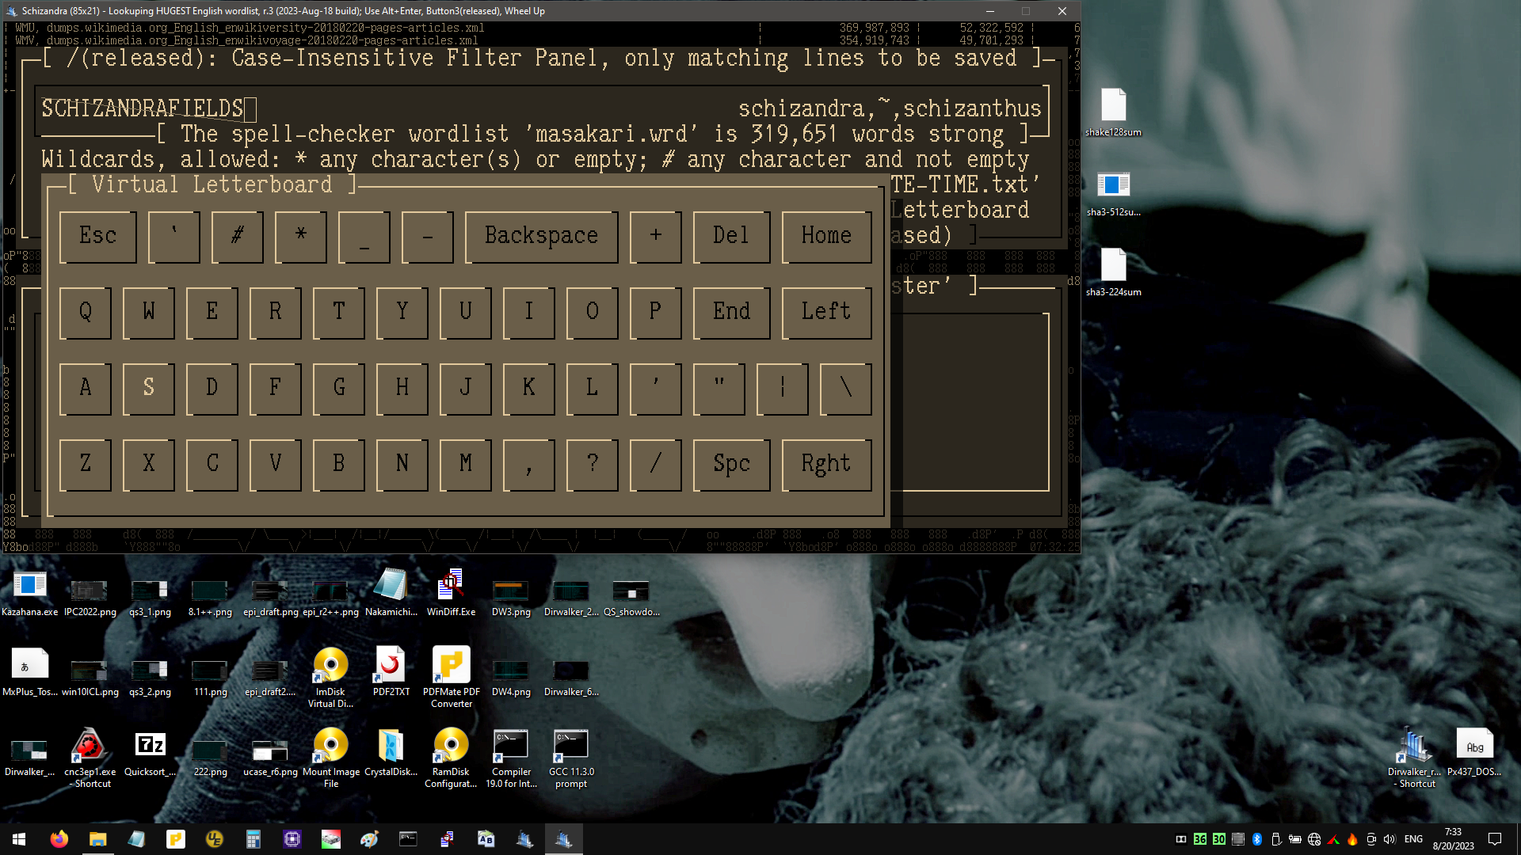Open the Px437_DOS font file icon
The height and width of the screenshot is (855, 1521).
[x=1474, y=753]
